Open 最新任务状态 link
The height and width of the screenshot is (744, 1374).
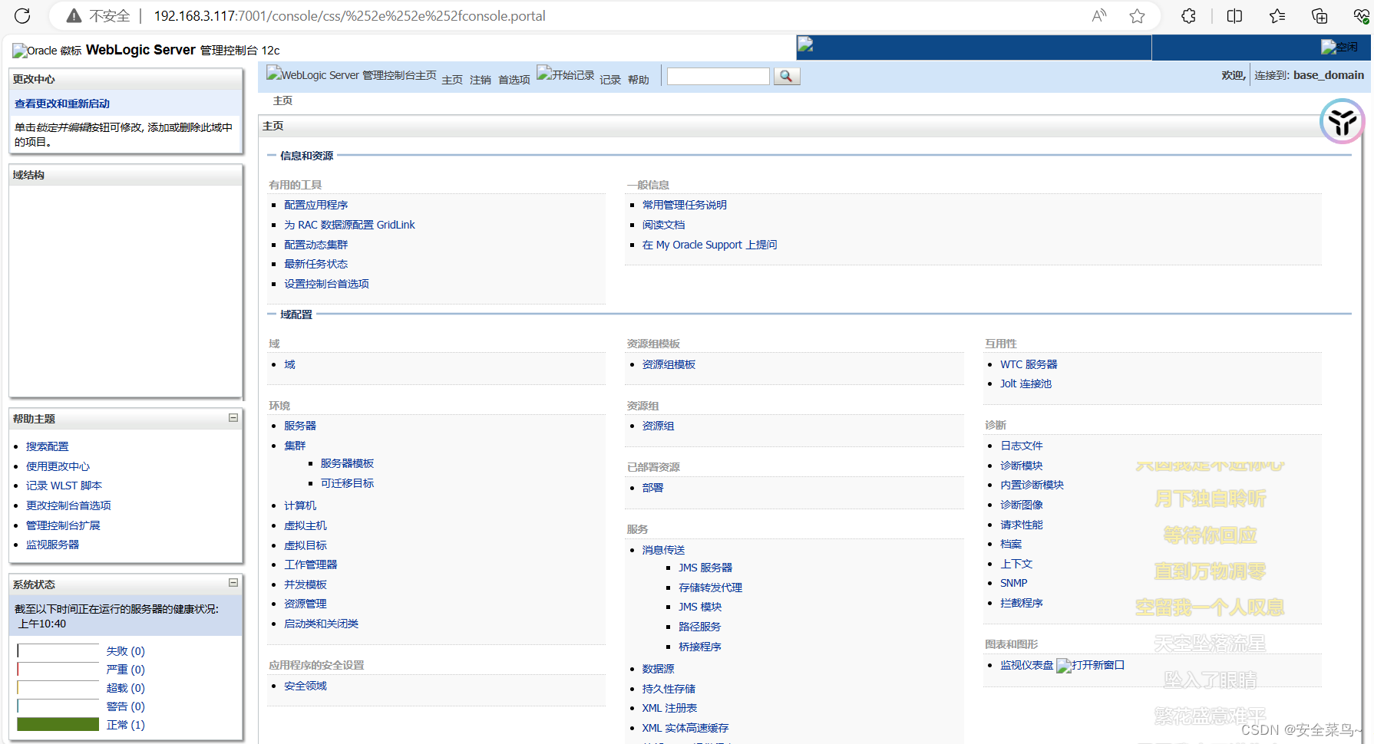point(315,264)
